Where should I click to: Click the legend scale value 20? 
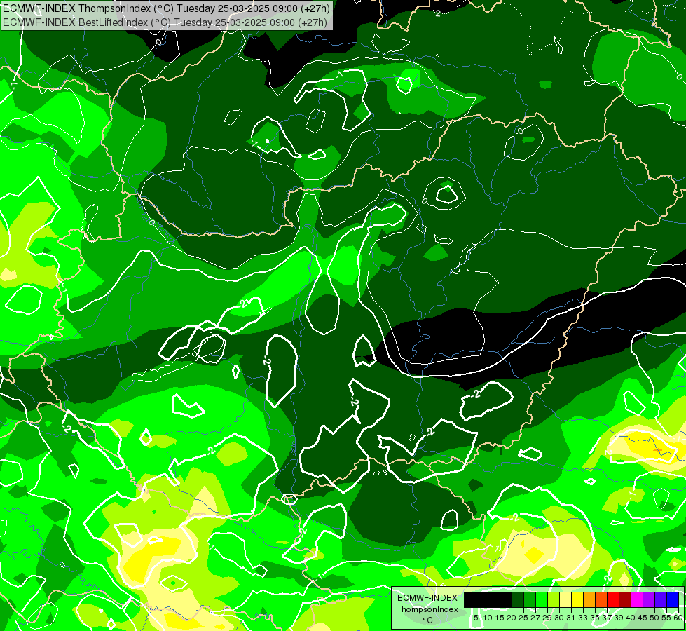[x=512, y=618]
